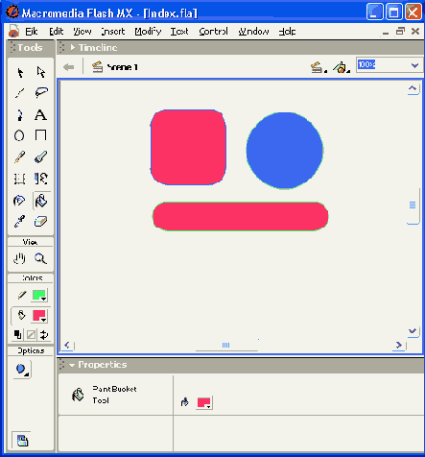The image size is (425, 457).
Task: Select the Text tool
Action: 40,115
